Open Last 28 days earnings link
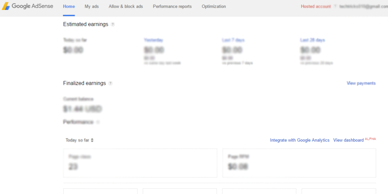Screen dimensions: 388x194 tap(312, 40)
